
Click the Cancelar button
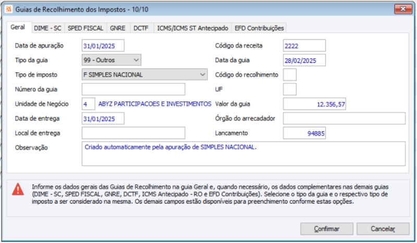tap(383, 228)
